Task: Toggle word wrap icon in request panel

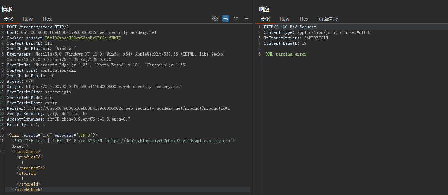Action: click(225, 18)
